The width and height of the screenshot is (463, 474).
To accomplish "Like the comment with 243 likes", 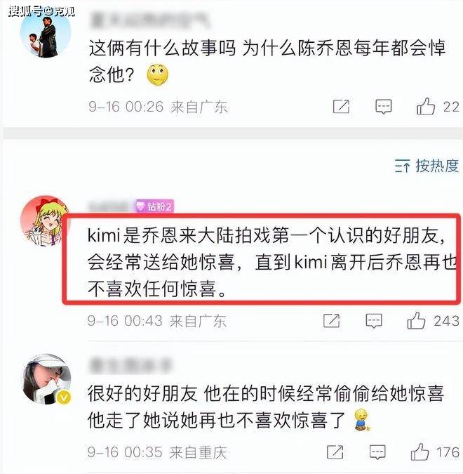I will (x=416, y=320).
